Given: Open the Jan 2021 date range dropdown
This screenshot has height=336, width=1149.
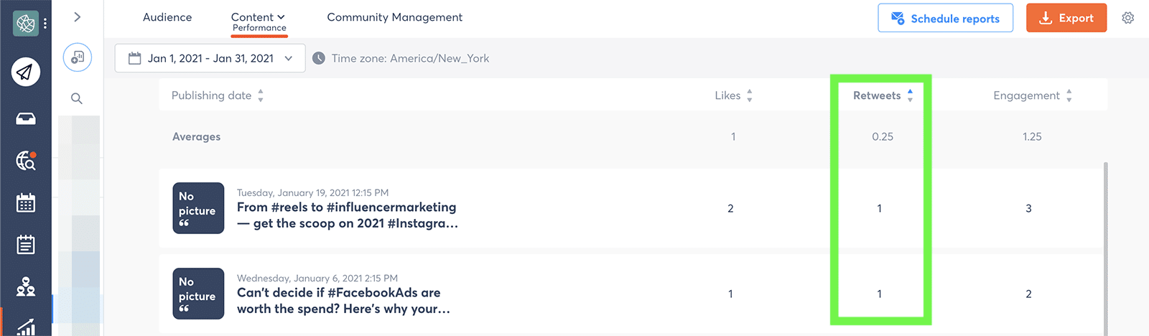Looking at the screenshot, I should (x=210, y=58).
